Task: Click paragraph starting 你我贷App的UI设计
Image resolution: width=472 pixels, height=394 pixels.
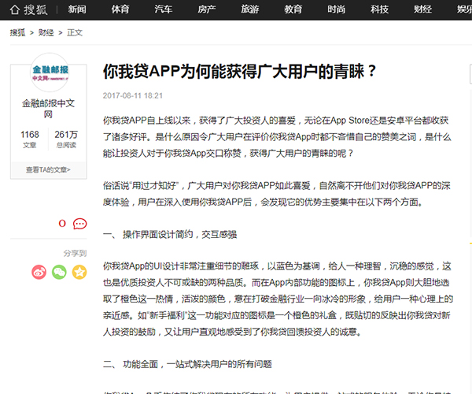Action: point(278,299)
